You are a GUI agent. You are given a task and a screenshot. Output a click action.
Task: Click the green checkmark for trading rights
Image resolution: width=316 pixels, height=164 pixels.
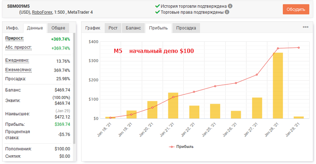coord(157,12)
